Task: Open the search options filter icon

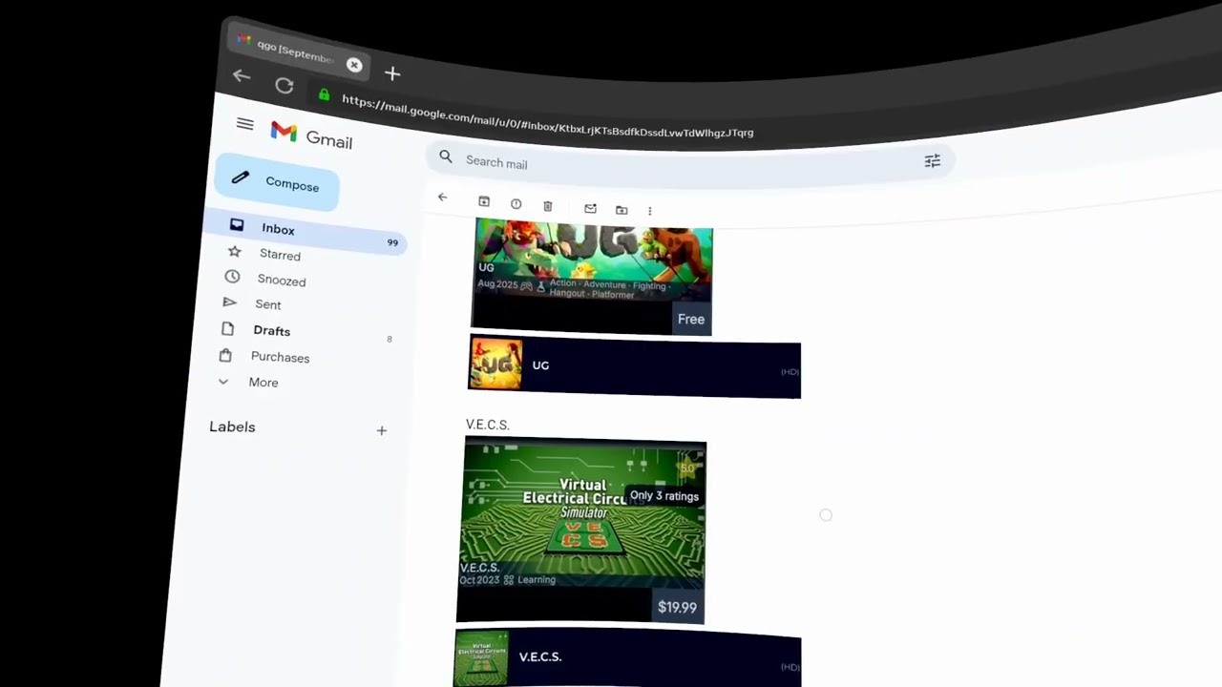Action: tap(932, 161)
